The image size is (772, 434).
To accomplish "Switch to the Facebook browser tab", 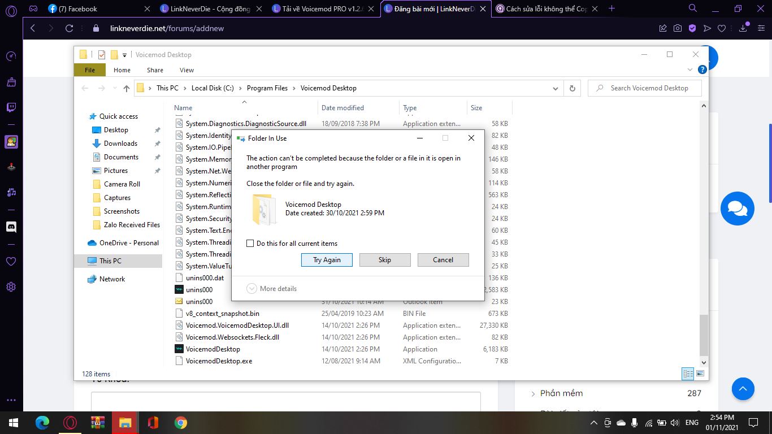I will click(x=79, y=9).
